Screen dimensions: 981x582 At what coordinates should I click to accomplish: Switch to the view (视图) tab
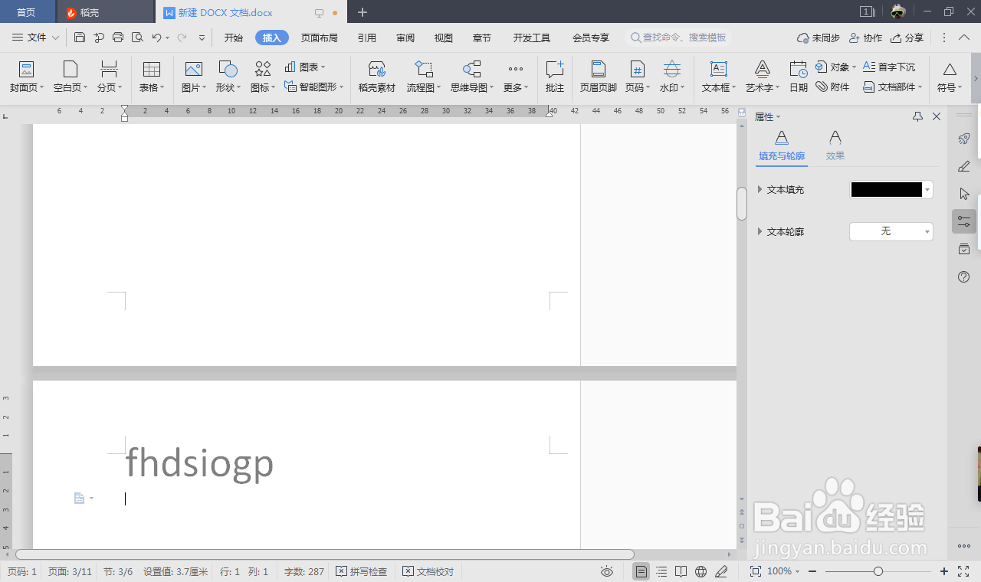pos(444,38)
